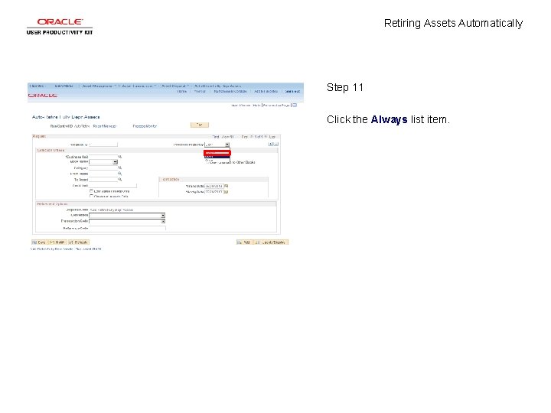The image size is (551, 413).
Task: Expand the Book Name dropdown
Action: click(x=115, y=162)
